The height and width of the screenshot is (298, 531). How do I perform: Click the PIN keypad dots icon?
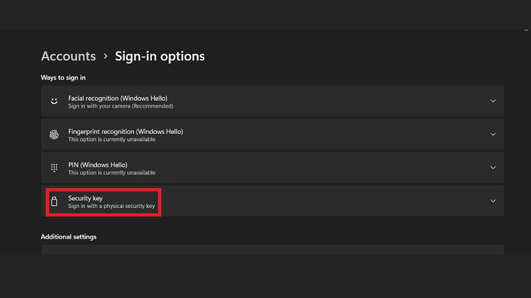point(54,168)
